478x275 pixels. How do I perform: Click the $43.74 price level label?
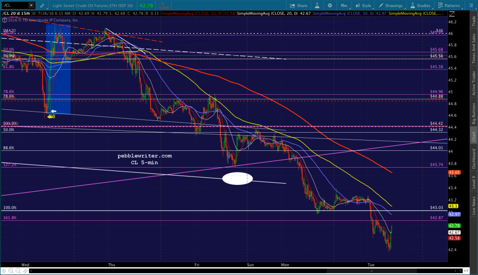[436, 165]
